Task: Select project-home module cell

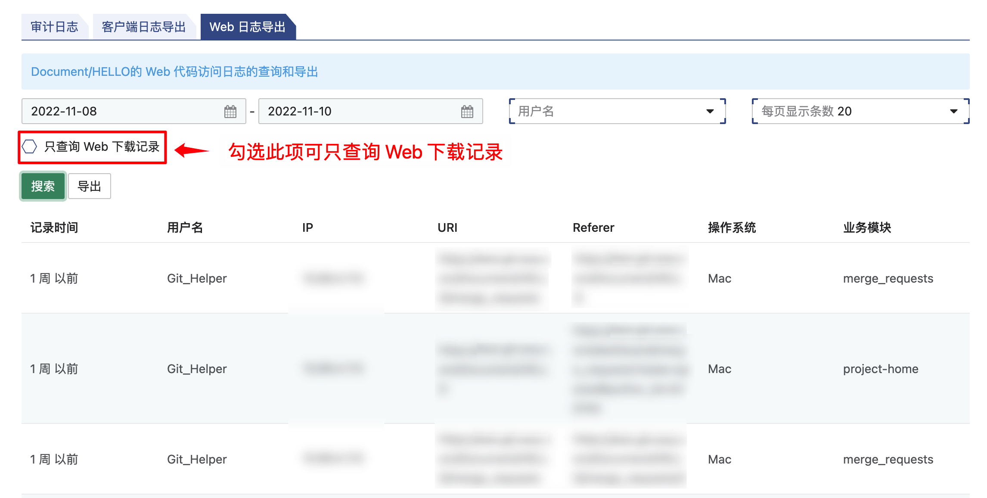Action: pos(880,369)
